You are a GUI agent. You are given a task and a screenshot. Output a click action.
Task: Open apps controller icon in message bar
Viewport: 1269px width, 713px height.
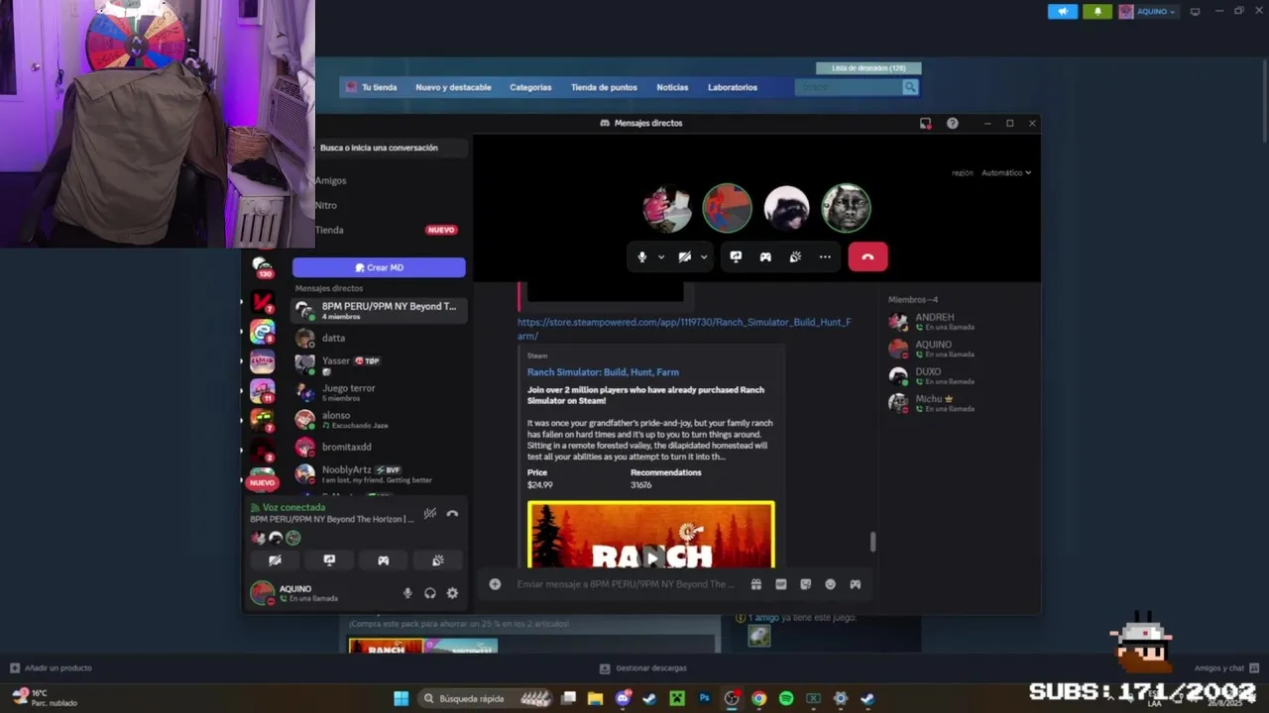[x=855, y=584]
